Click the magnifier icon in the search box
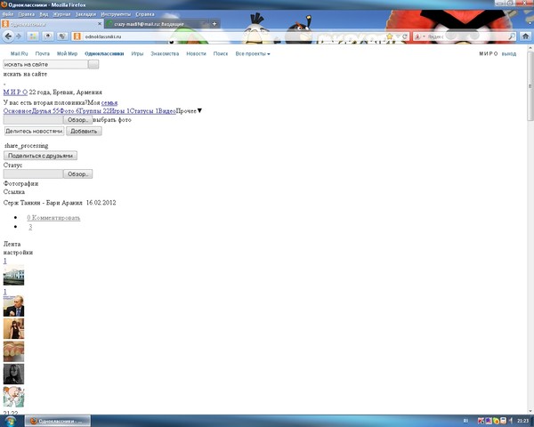Screen dimensions: 534x427 512,36
